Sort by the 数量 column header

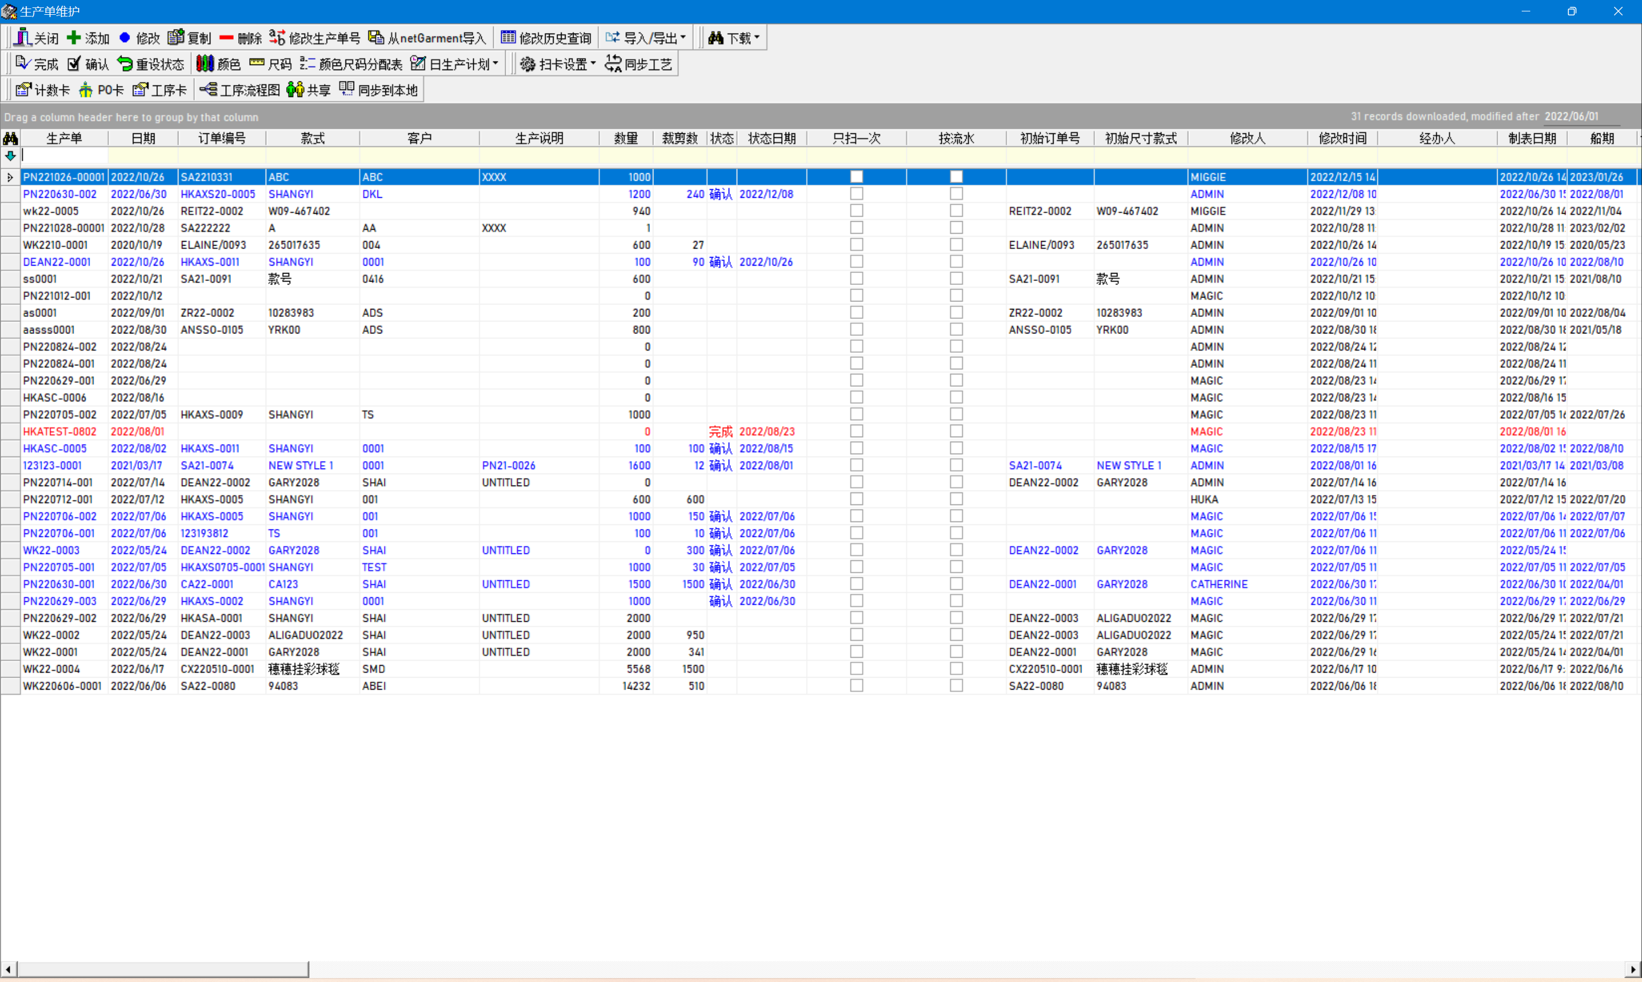pos(626,138)
